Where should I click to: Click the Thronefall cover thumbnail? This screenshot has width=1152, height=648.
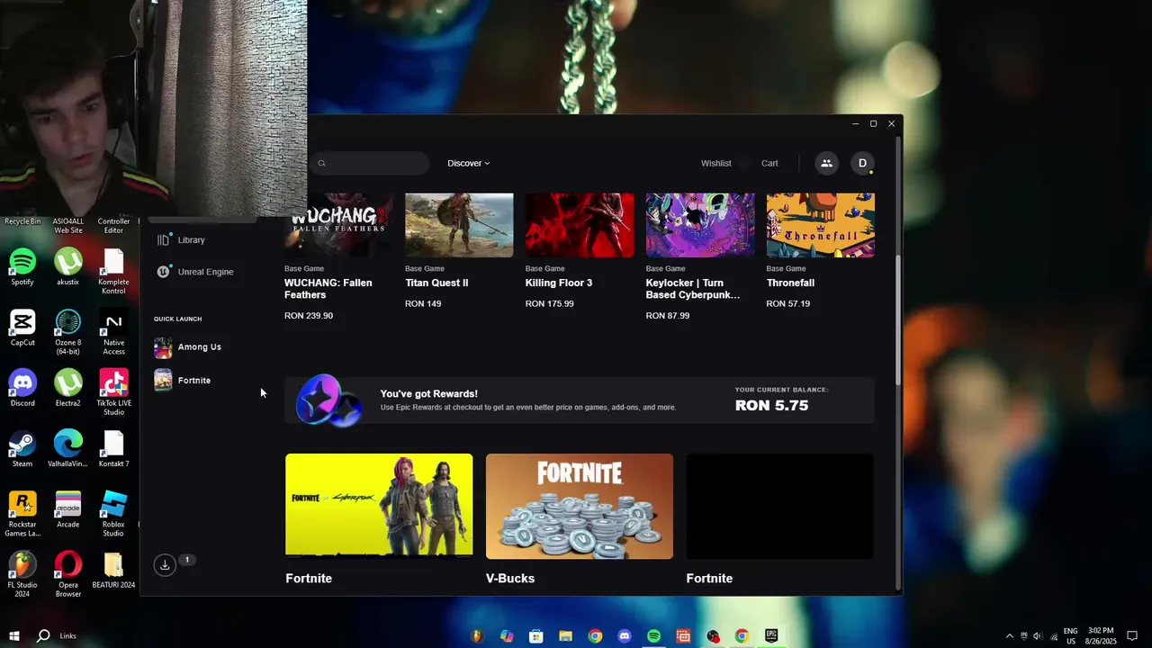[x=821, y=225]
